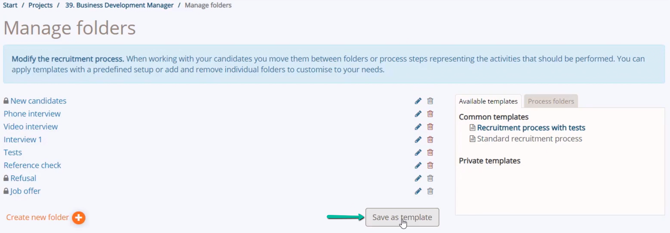Click the pencil icon beside Job offer
This screenshot has width=670, height=233.
click(x=418, y=191)
